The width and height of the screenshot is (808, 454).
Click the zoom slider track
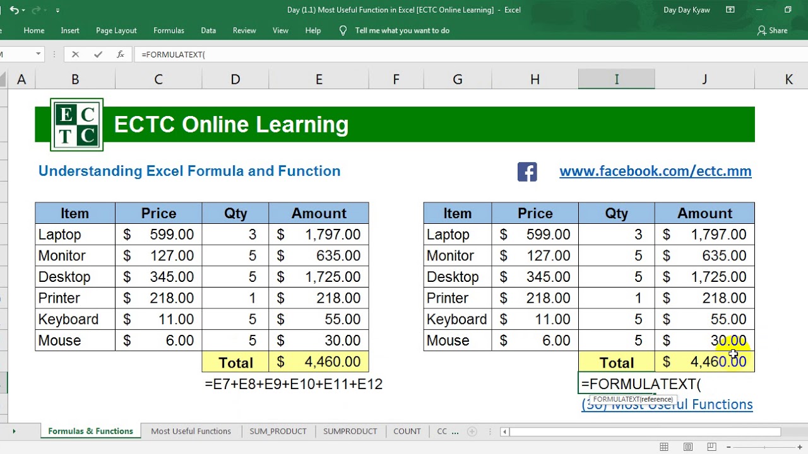(766, 447)
